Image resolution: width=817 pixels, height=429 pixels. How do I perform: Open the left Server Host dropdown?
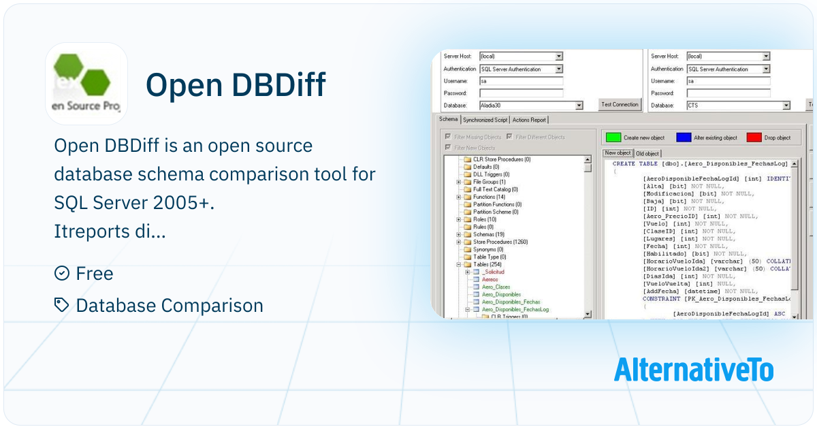[x=559, y=57]
